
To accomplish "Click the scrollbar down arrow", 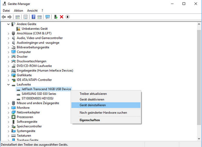I will pyautogui.click(x=199, y=139).
